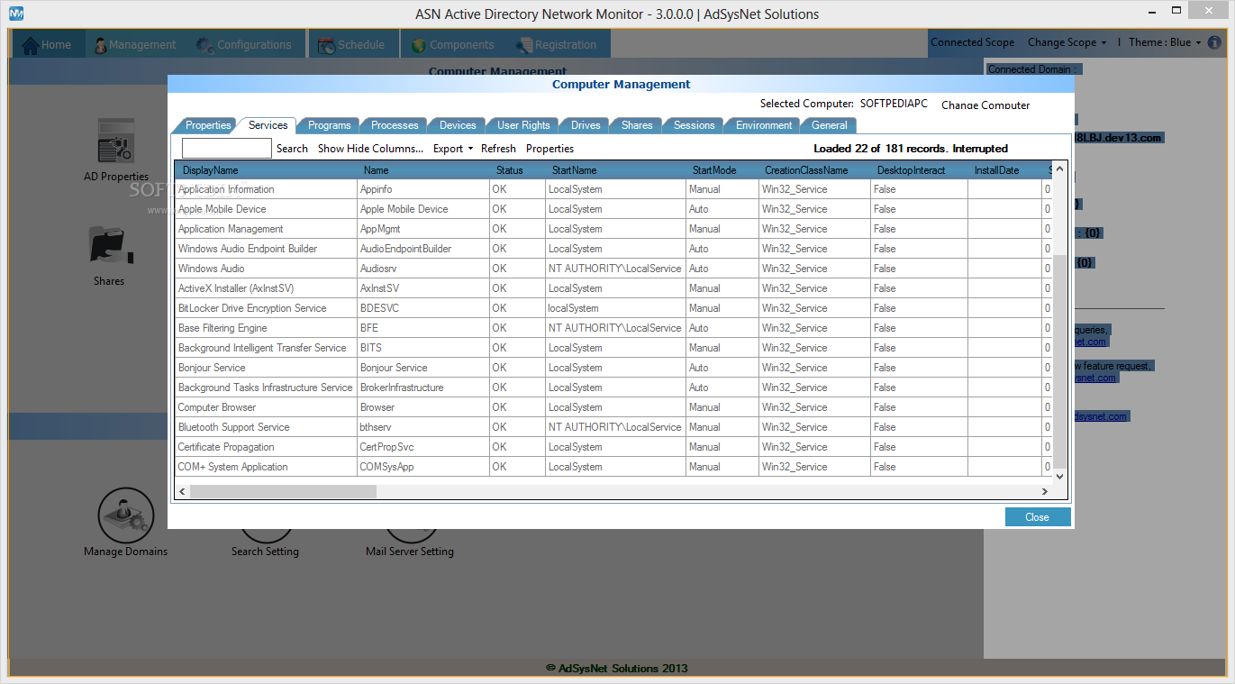Click the Home icon in main toolbar
The image size is (1235, 684).
[31, 44]
